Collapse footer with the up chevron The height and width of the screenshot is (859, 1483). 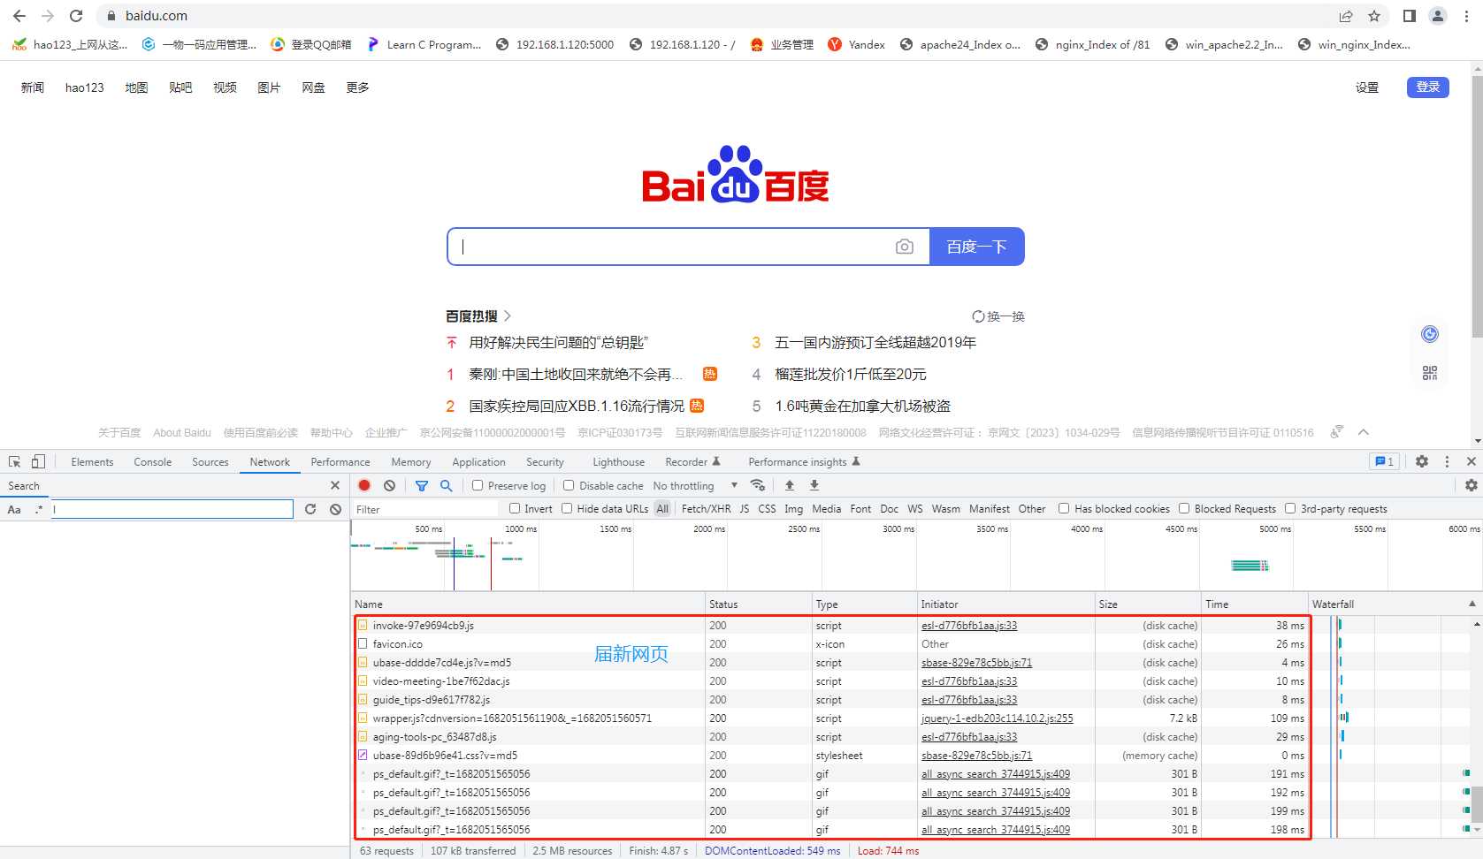(1364, 432)
